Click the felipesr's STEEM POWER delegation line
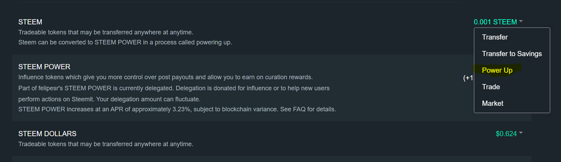Viewport: 561px width, 162px height. coord(174,88)
